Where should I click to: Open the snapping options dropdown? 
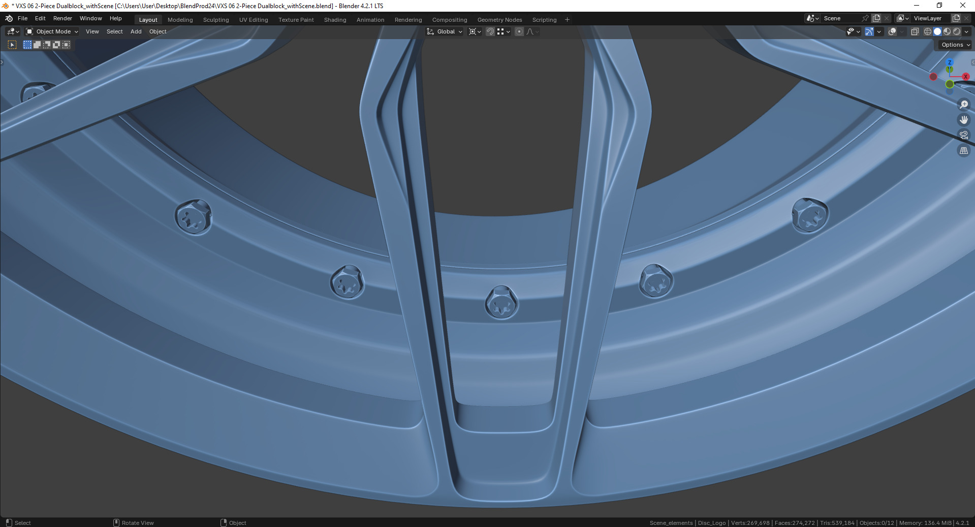pyautogui.click(x=504, y=31)
